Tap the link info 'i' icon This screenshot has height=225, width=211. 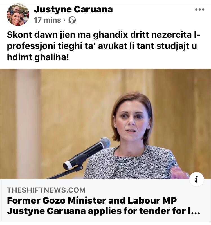(x=197, y=179)
